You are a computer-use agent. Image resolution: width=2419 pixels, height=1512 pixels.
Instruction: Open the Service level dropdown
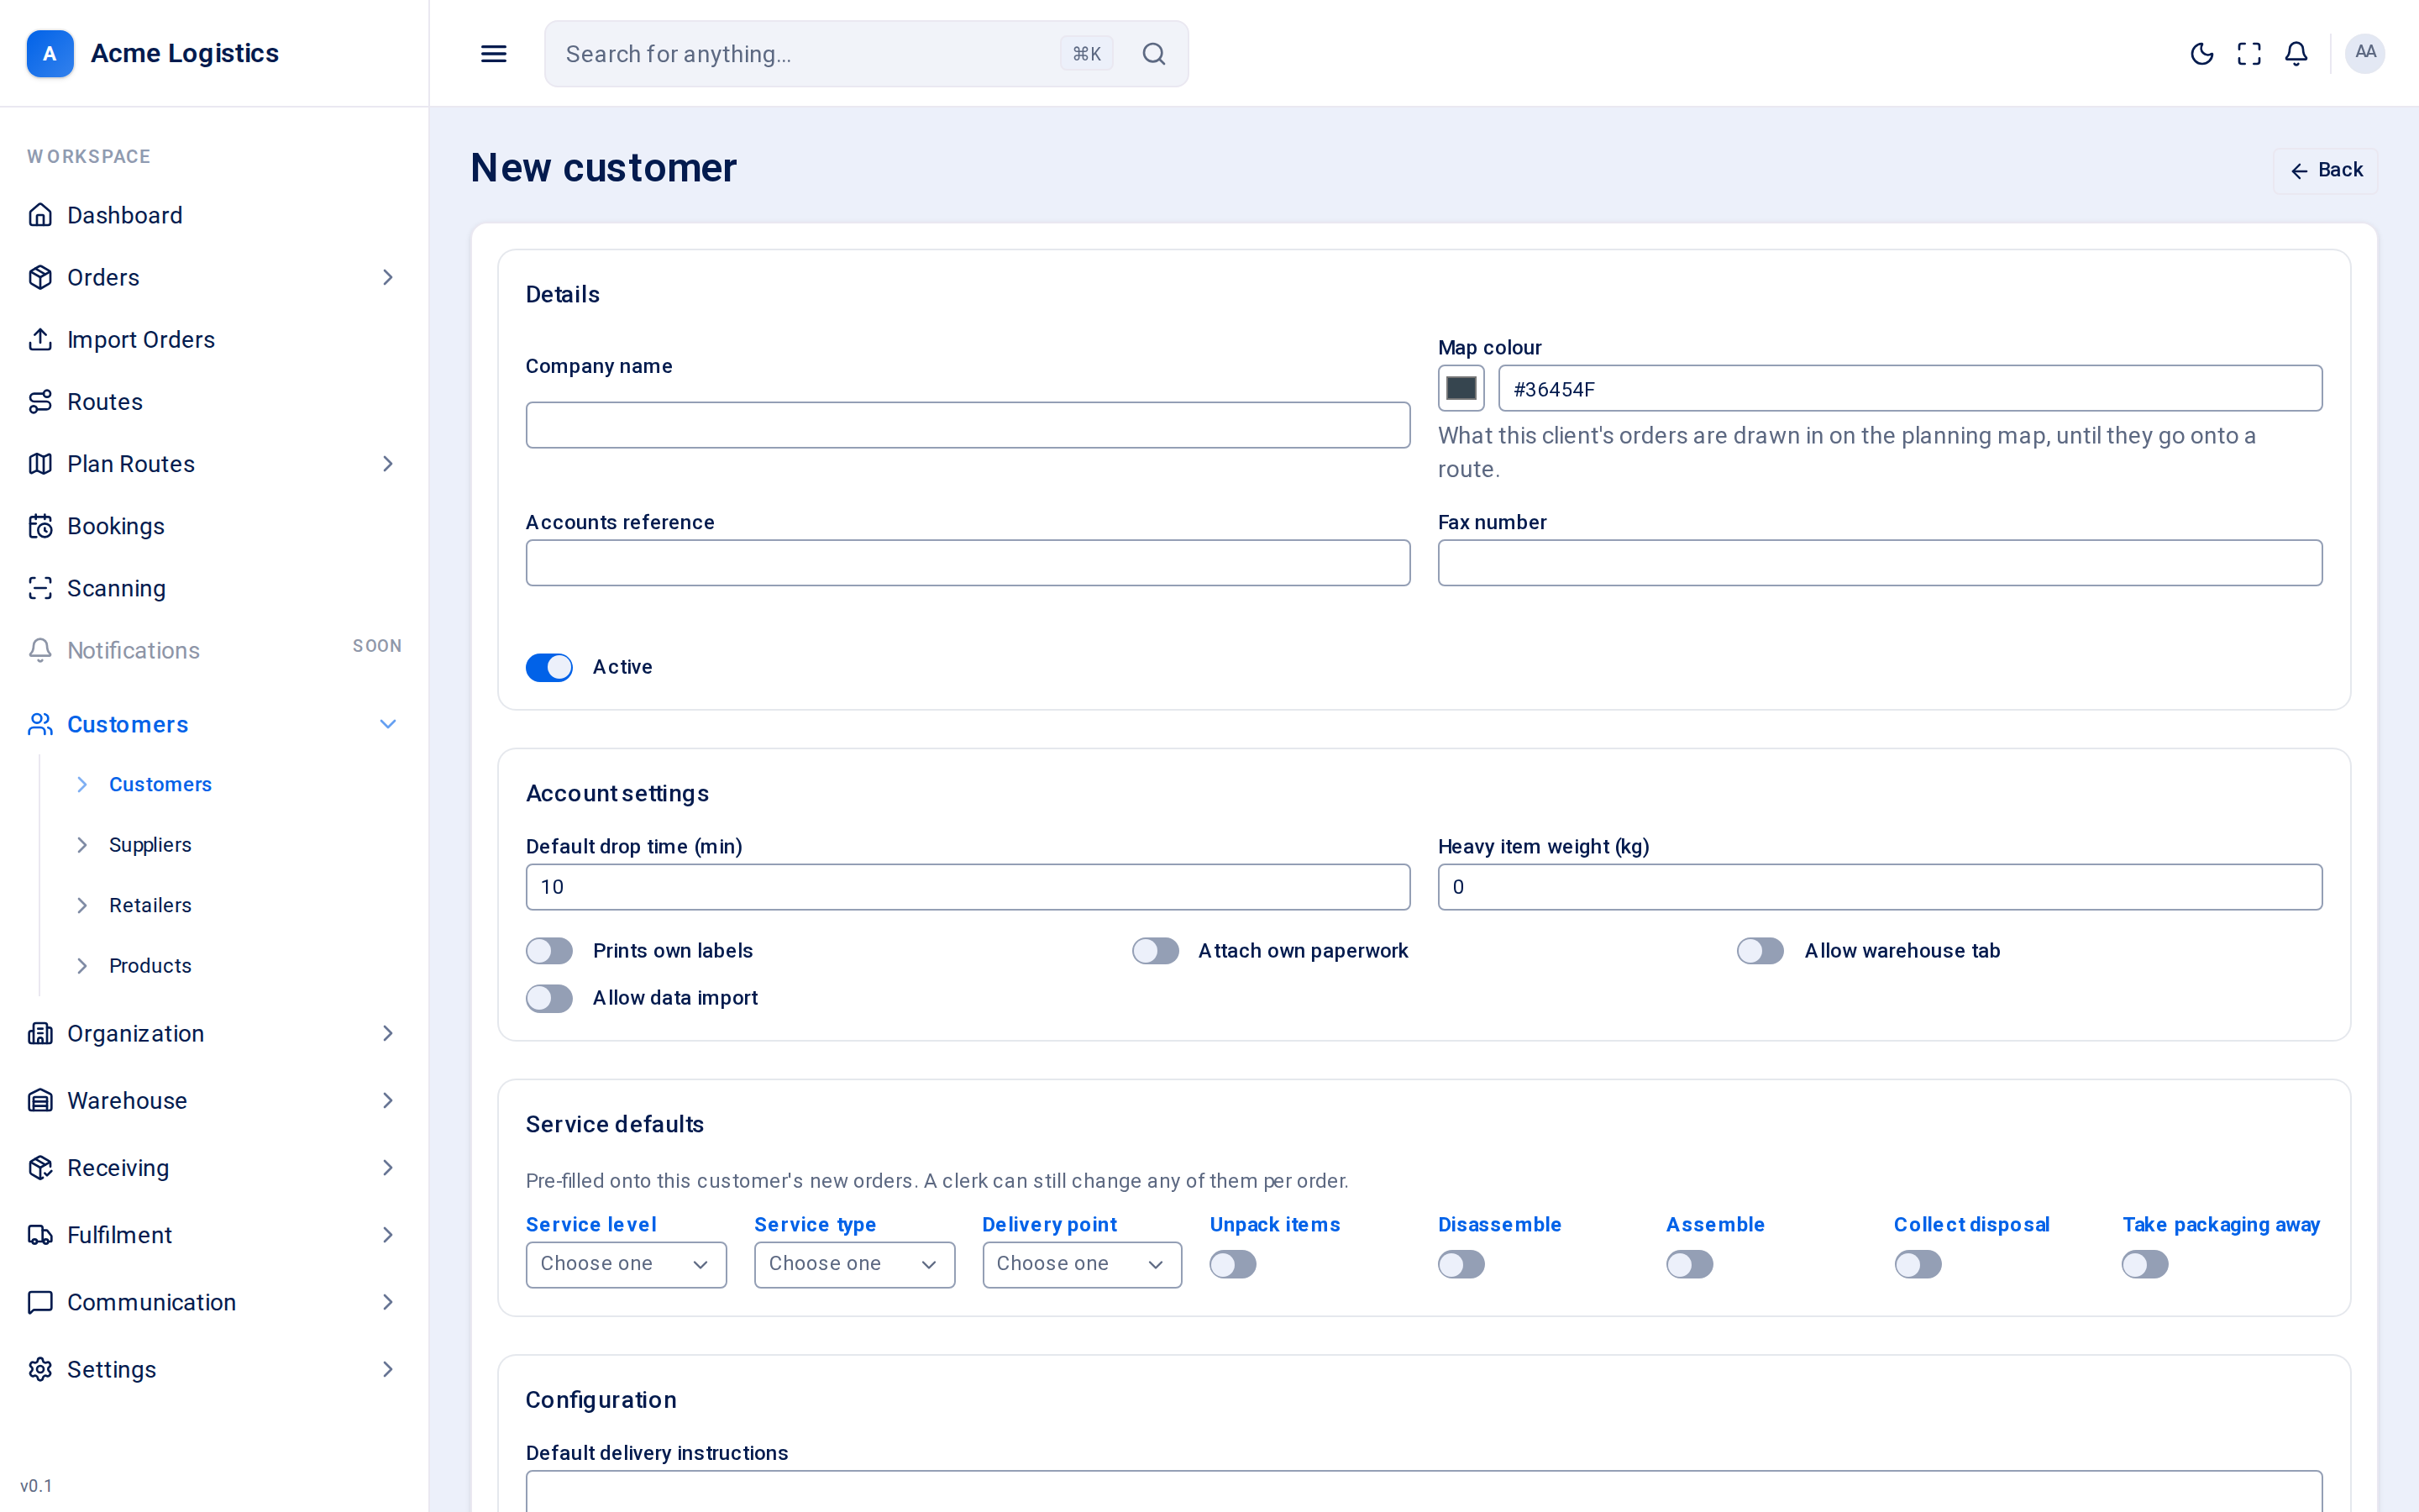click(x=626, y=1265)
